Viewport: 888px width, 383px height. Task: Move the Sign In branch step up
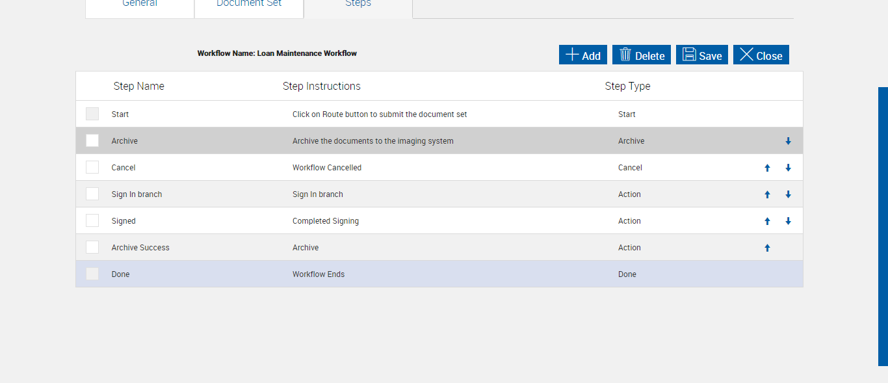(767, 194)
